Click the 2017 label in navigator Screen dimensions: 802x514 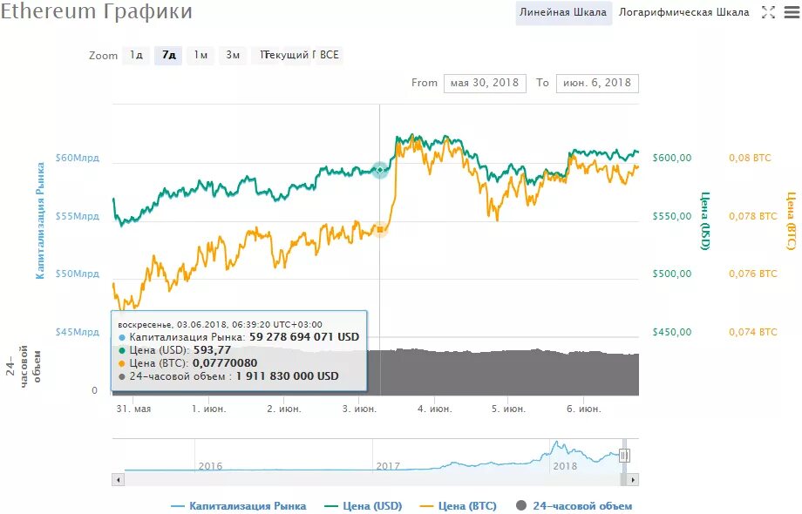pos(388,466)
